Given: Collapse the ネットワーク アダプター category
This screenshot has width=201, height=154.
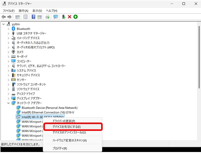Looking at the screenshot, I should [x=8, y=103].
